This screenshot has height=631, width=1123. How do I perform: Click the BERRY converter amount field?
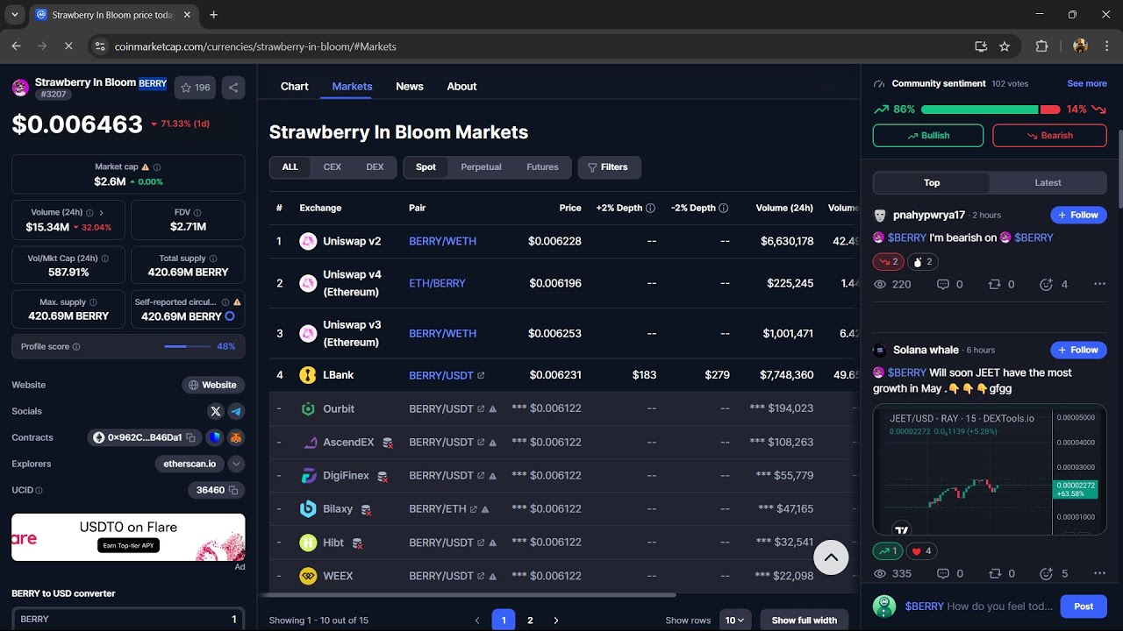128,619
